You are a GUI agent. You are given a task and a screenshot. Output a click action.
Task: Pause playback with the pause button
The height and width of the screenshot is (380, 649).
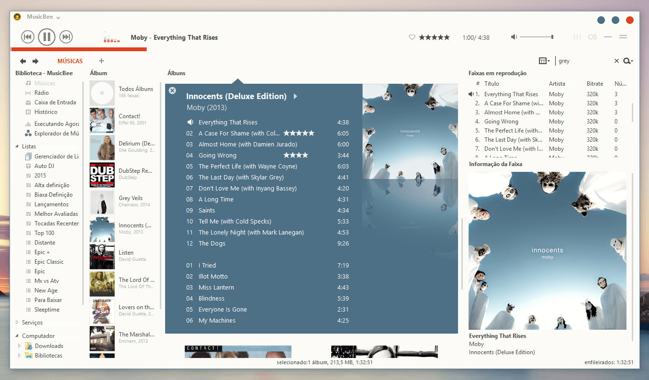pyautogui.click(x=46, y=37)
